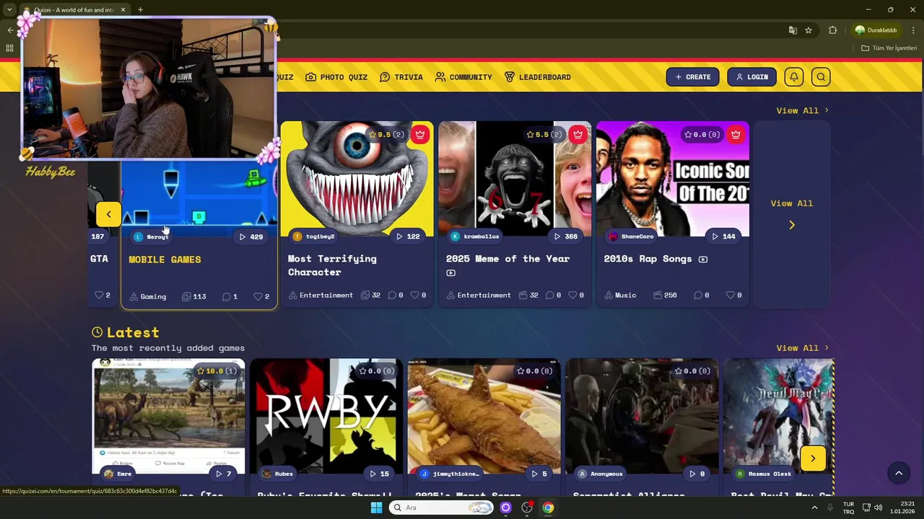Click the 9.5 star rating badge
Image resolution: width=924 pixels, height=519 pixels.
tap(387, 135)
